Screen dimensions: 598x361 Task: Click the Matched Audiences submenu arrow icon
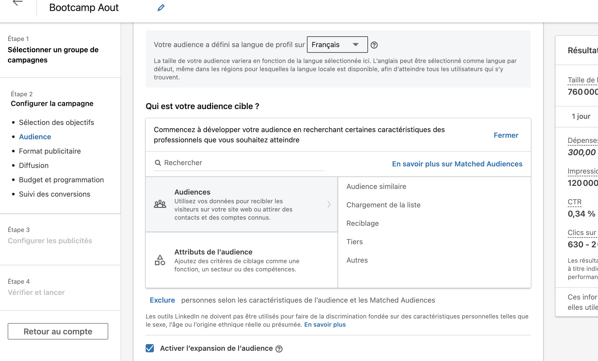pos(329,204)
